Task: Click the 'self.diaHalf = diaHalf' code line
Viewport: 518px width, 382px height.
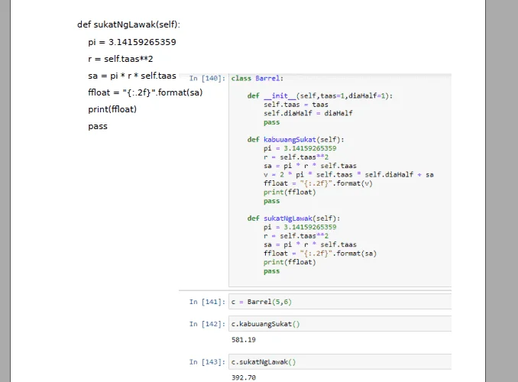Action: coord(308,113)
